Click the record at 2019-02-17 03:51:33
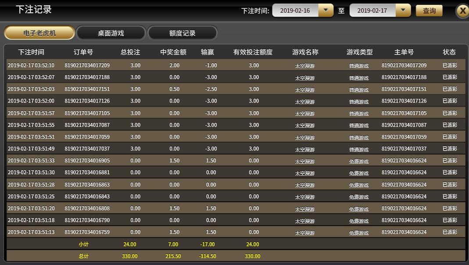The image size is (469, 265). pos(236,160)
